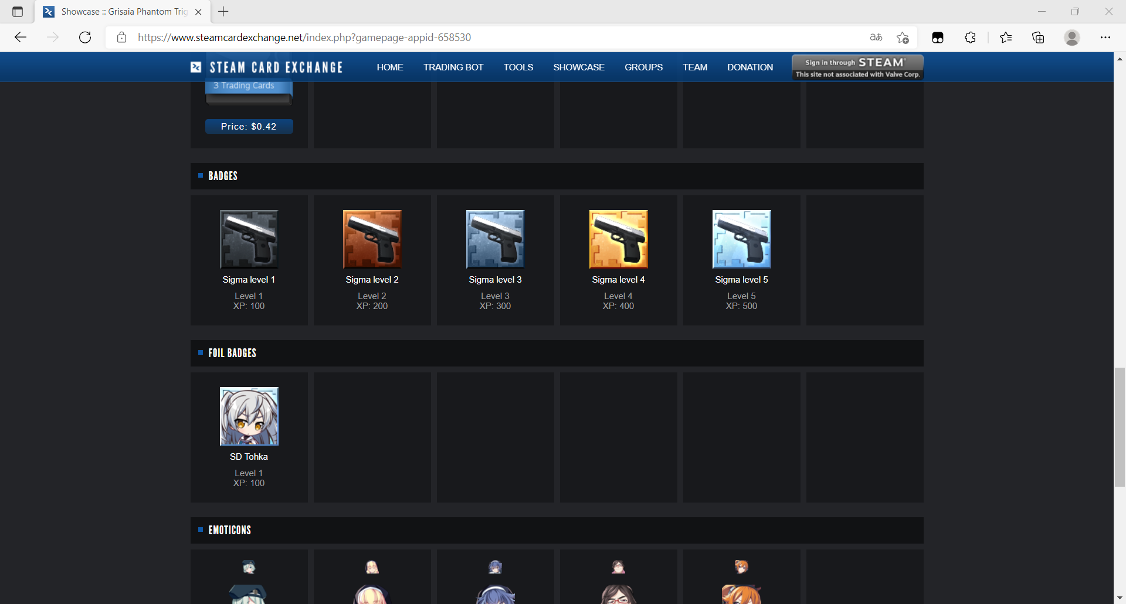Open GROUPS menu item

click(x=643, y=67)
